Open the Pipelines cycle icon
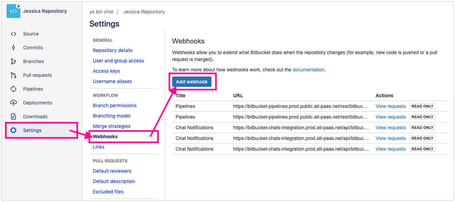This screenshot has height=202, width=455. [13, 89]
